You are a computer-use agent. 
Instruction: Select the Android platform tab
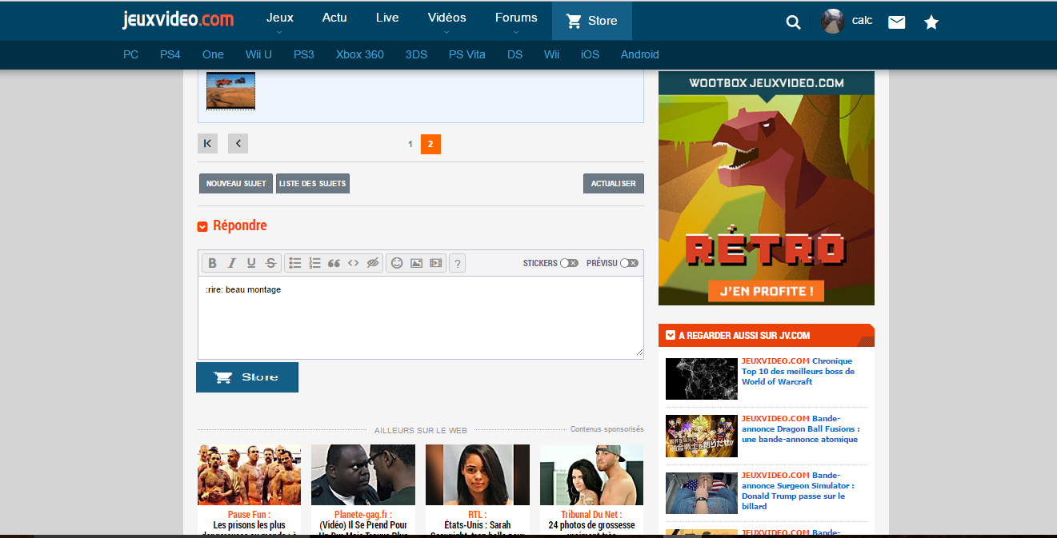[640, 54]
